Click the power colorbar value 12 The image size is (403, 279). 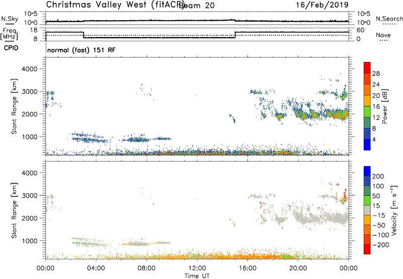[376, 117]
